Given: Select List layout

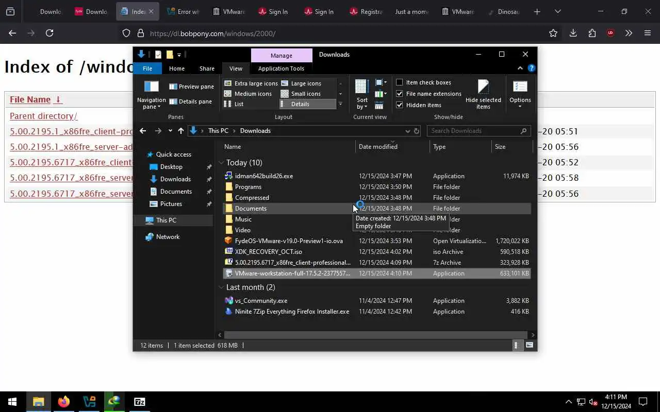Looking at the screenshot, I should [234, 104].
